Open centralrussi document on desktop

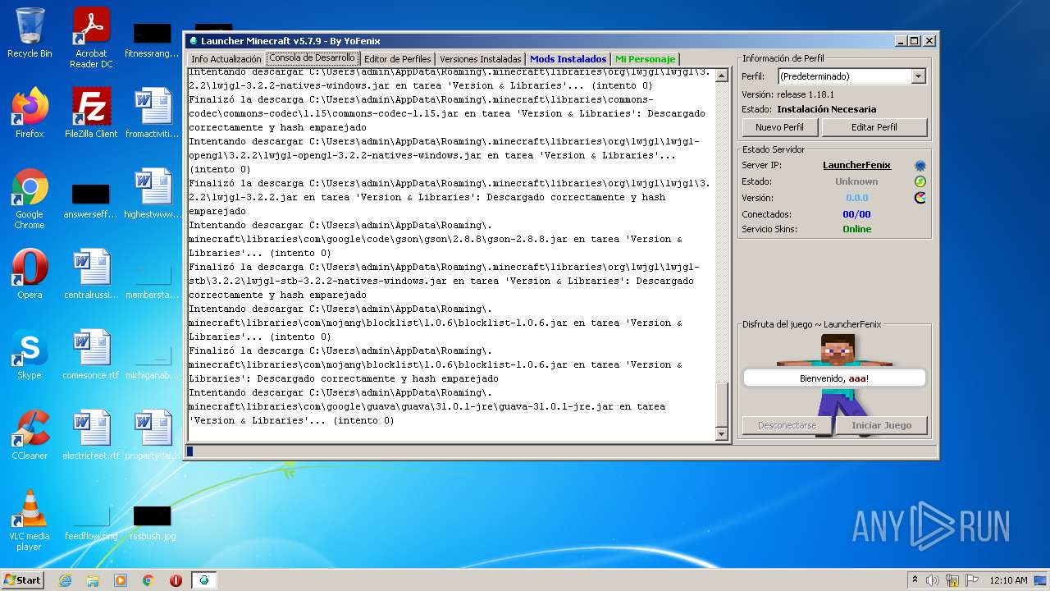91,275
